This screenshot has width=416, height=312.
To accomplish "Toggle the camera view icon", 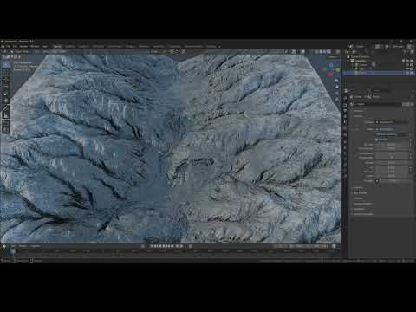I will point(337,93).
